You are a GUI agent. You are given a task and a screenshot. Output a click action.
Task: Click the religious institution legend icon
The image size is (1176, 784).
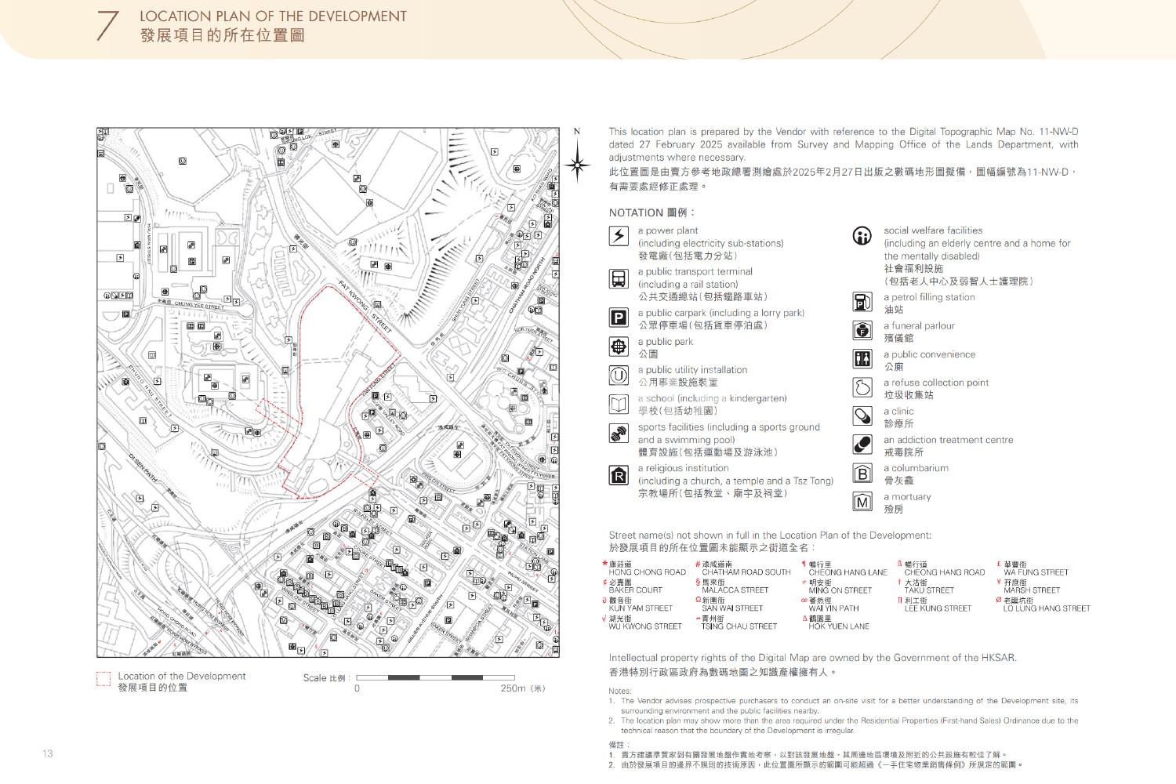tap(619, 475)
